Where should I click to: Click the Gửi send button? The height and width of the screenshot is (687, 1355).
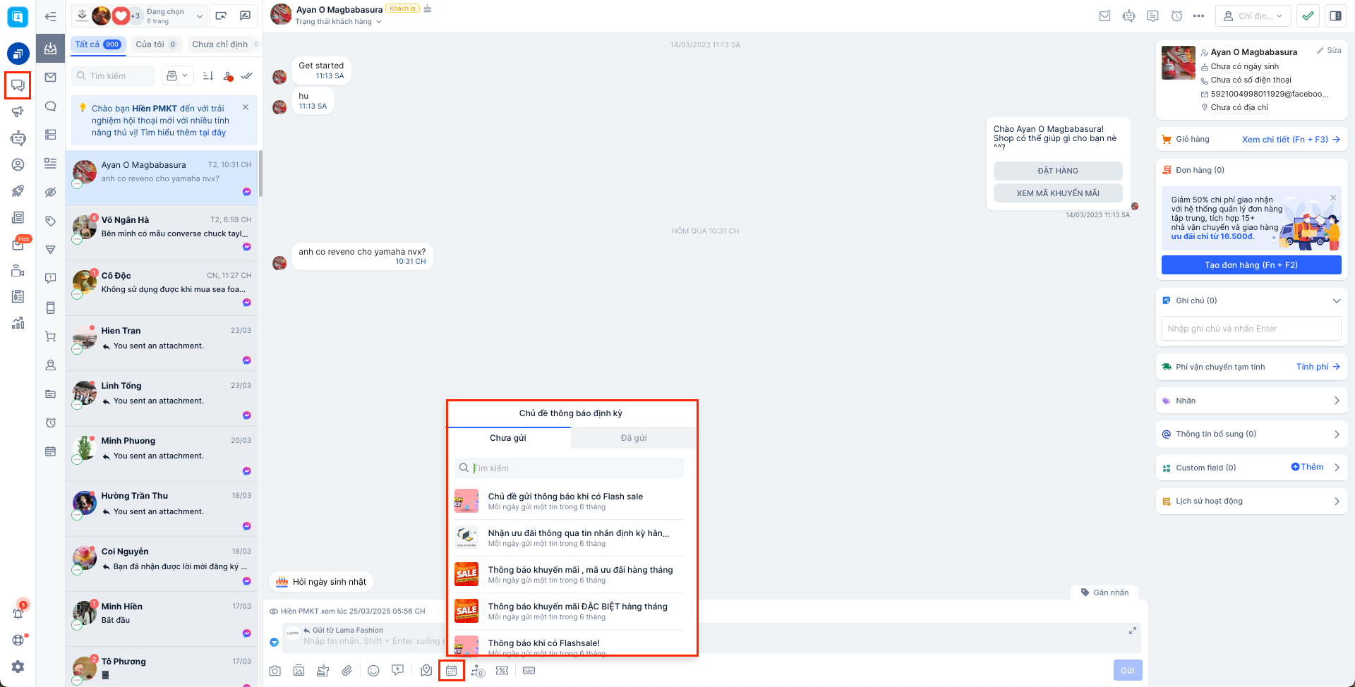pyautogui.click(x=1128, y=670)
